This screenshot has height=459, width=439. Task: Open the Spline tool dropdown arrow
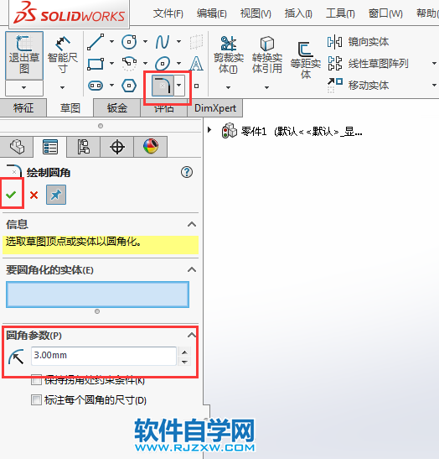[178, 42]
